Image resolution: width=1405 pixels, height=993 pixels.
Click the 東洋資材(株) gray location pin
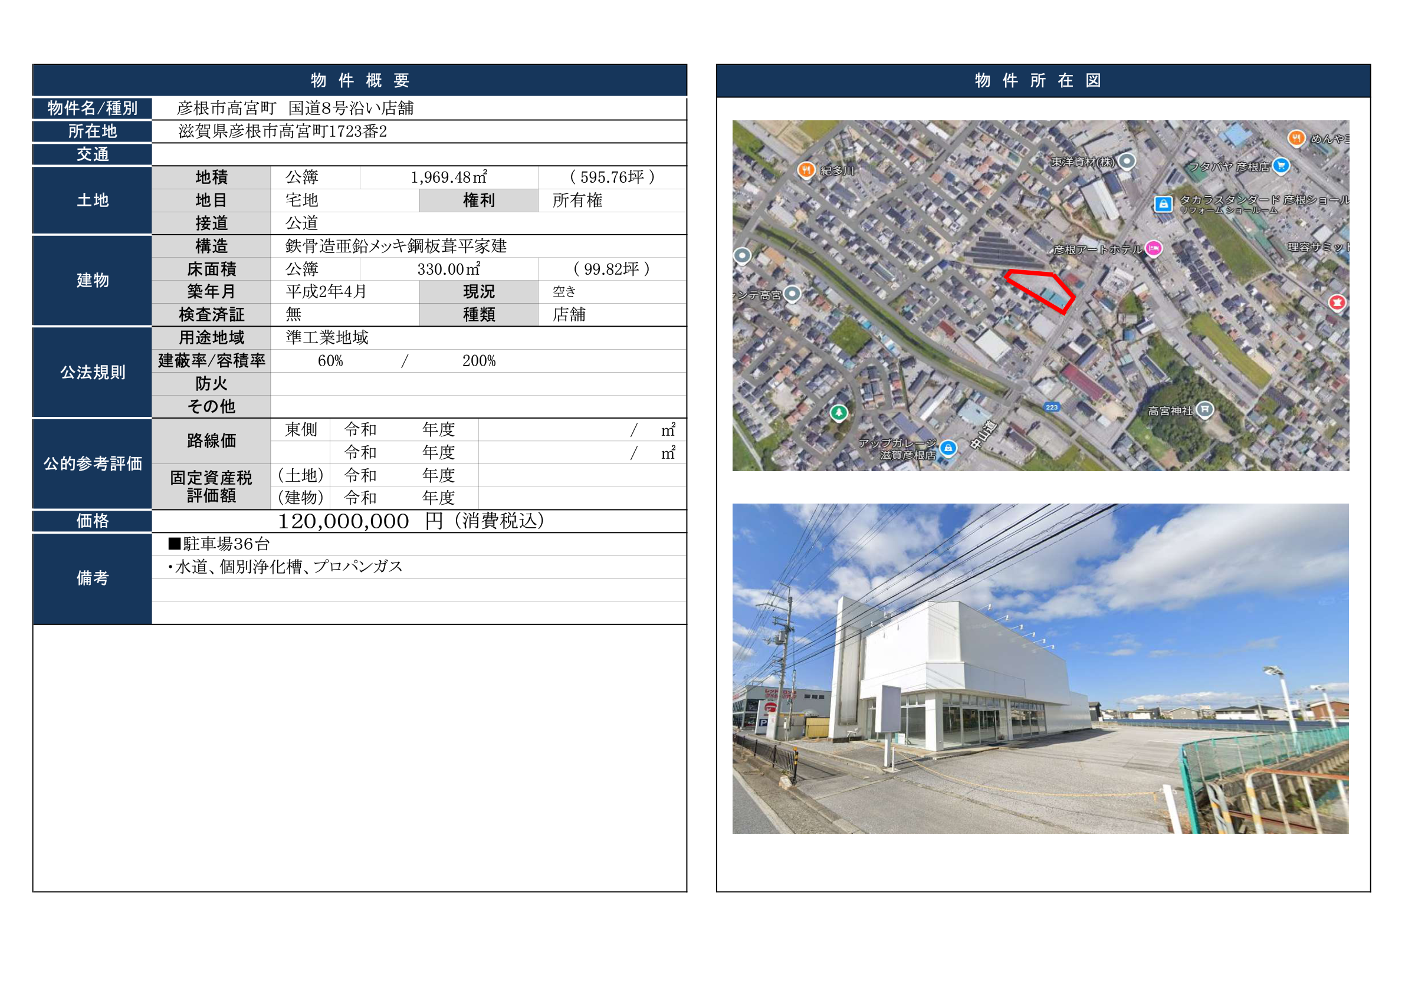(x=1127, y=162)
